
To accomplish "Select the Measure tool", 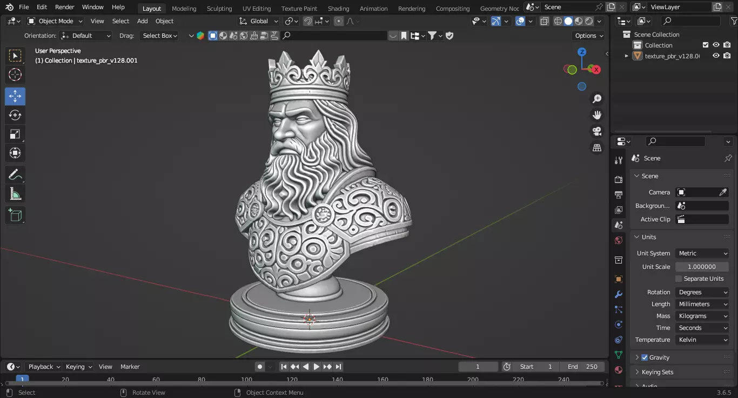I will coord(15,193).
